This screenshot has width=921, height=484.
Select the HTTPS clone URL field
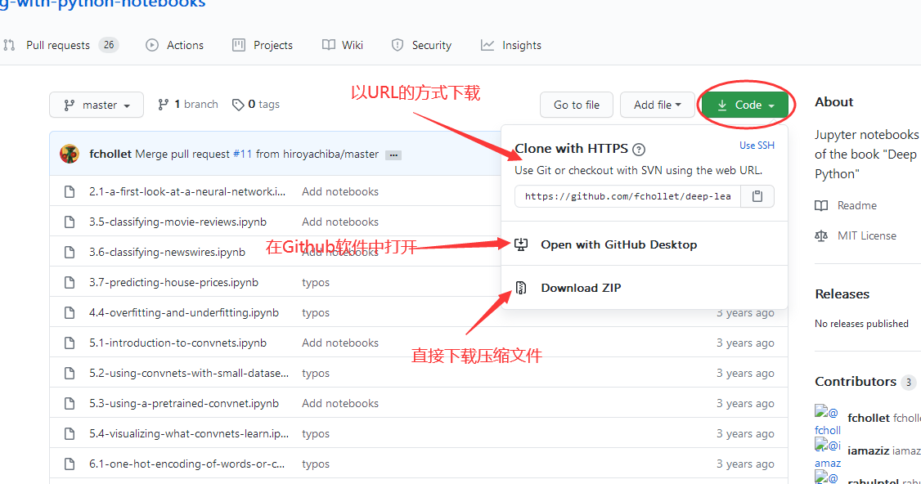(x=627, y=196)
